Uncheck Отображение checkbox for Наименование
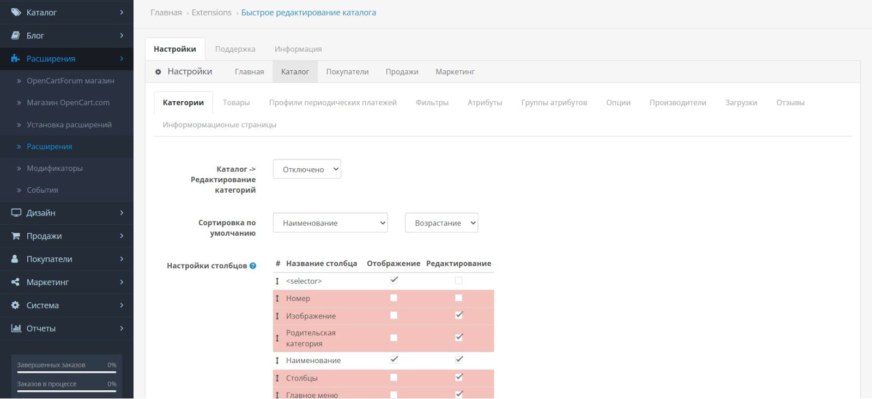Image resolution: width=872 pixels, height=399 pixels. (394, 360)
